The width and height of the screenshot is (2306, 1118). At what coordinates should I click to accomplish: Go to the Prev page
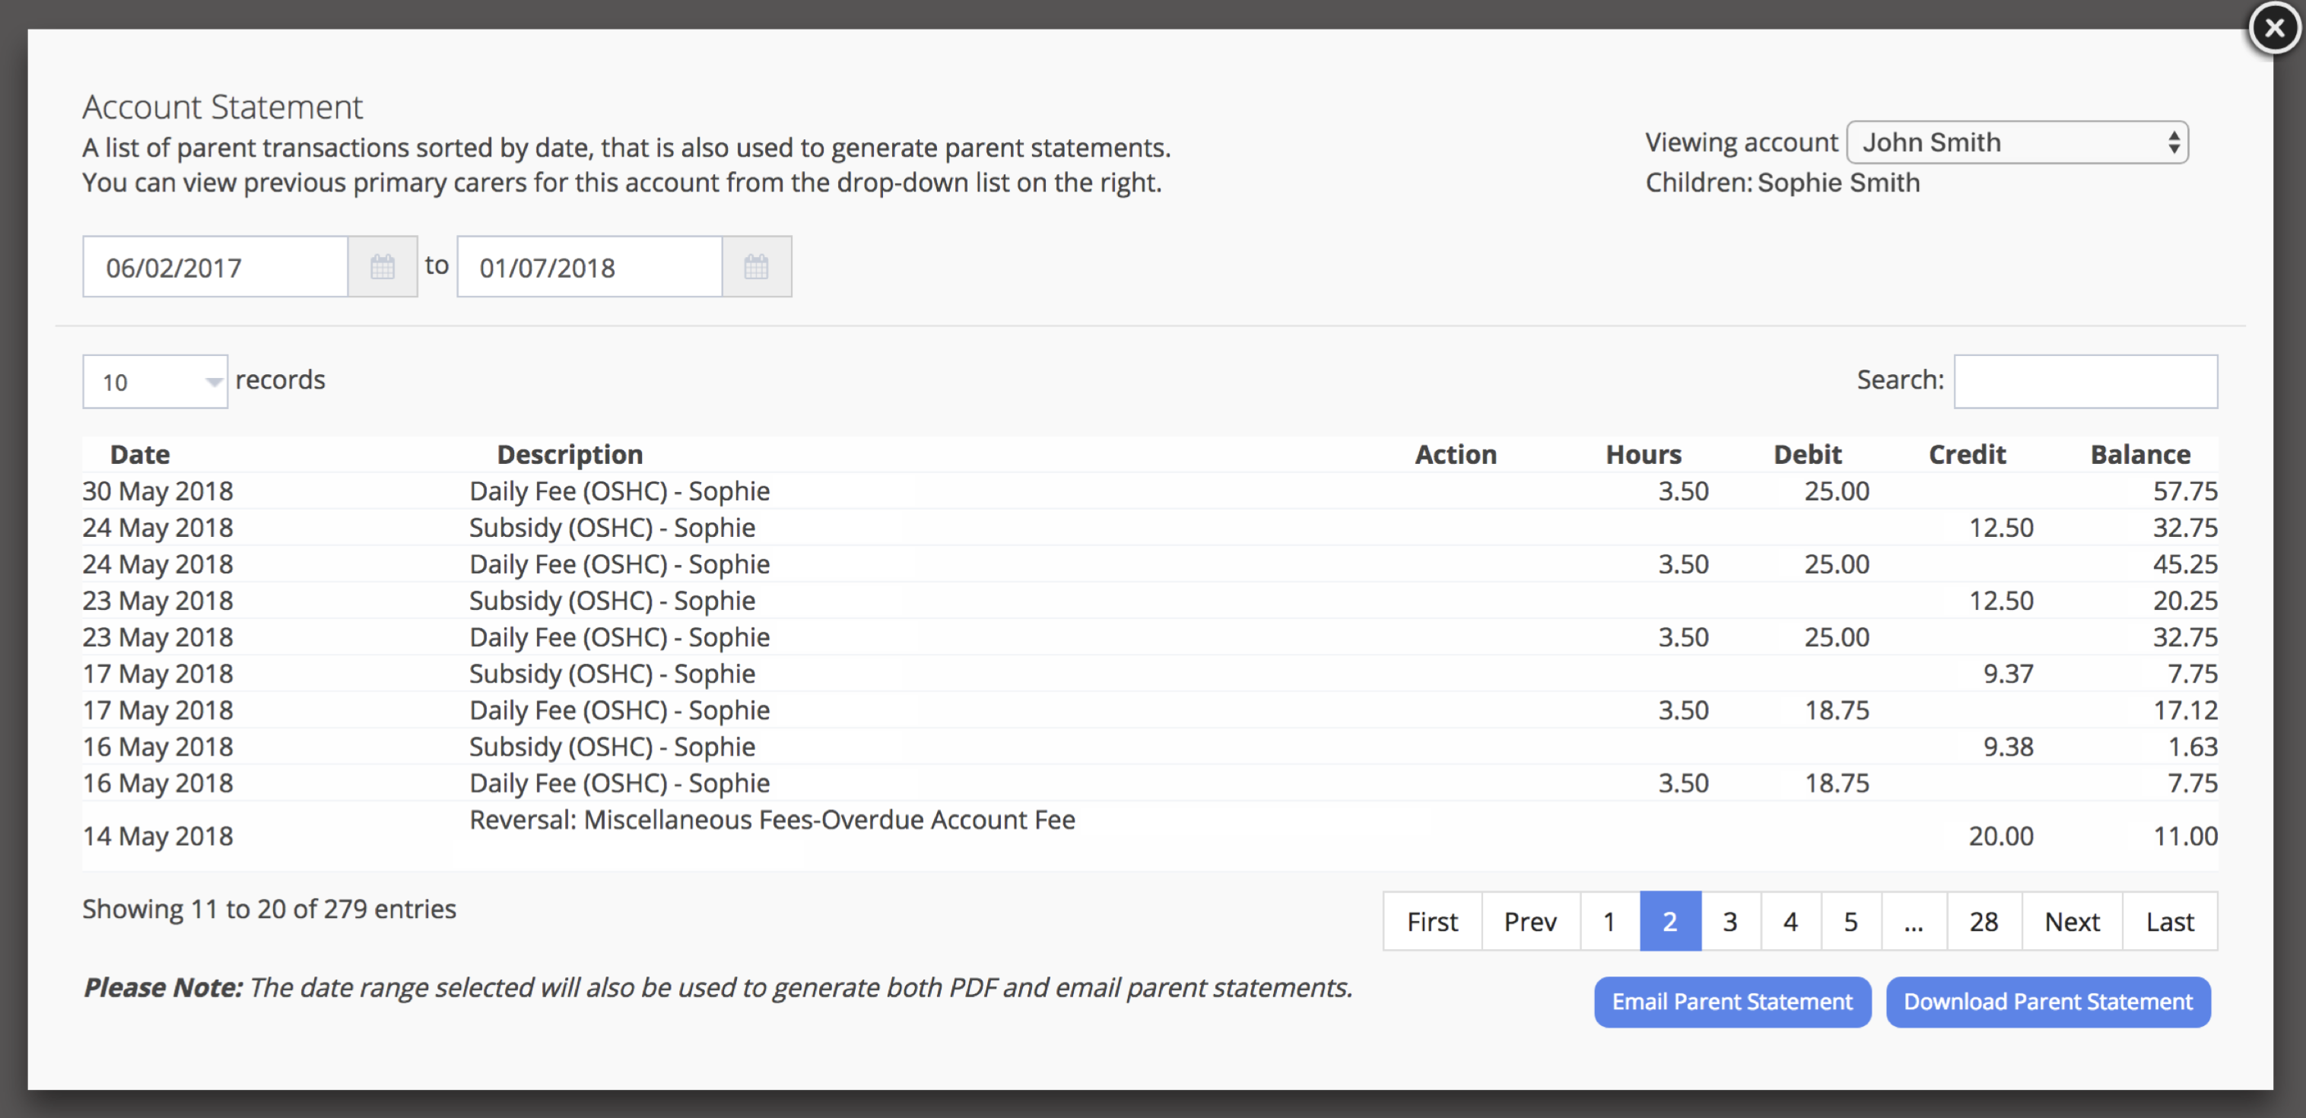pyautogui.click(x=1530, y=921)
